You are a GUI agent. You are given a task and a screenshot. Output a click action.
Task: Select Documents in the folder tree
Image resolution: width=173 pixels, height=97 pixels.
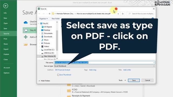pos(48,33)
